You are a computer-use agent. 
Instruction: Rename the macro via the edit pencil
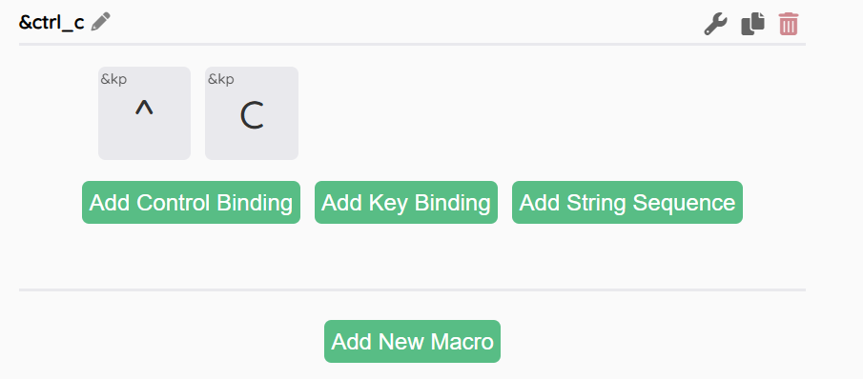tap(101, 22)
